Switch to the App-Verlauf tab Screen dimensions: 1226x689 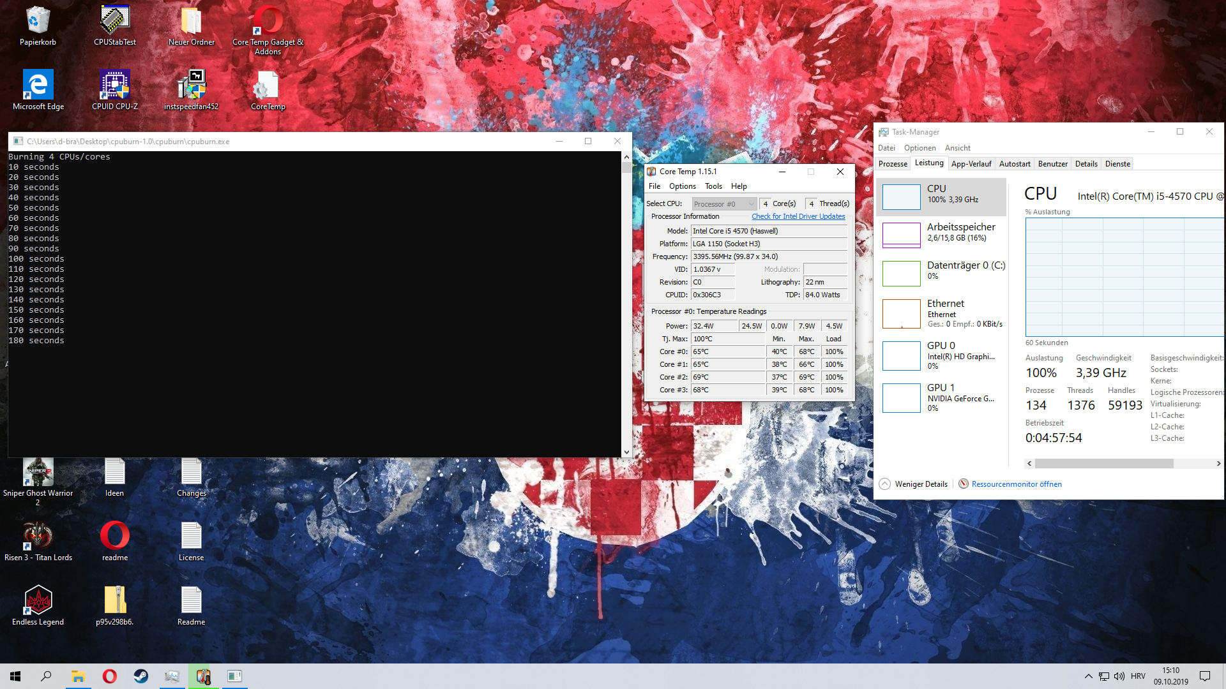tap(971, 164)
